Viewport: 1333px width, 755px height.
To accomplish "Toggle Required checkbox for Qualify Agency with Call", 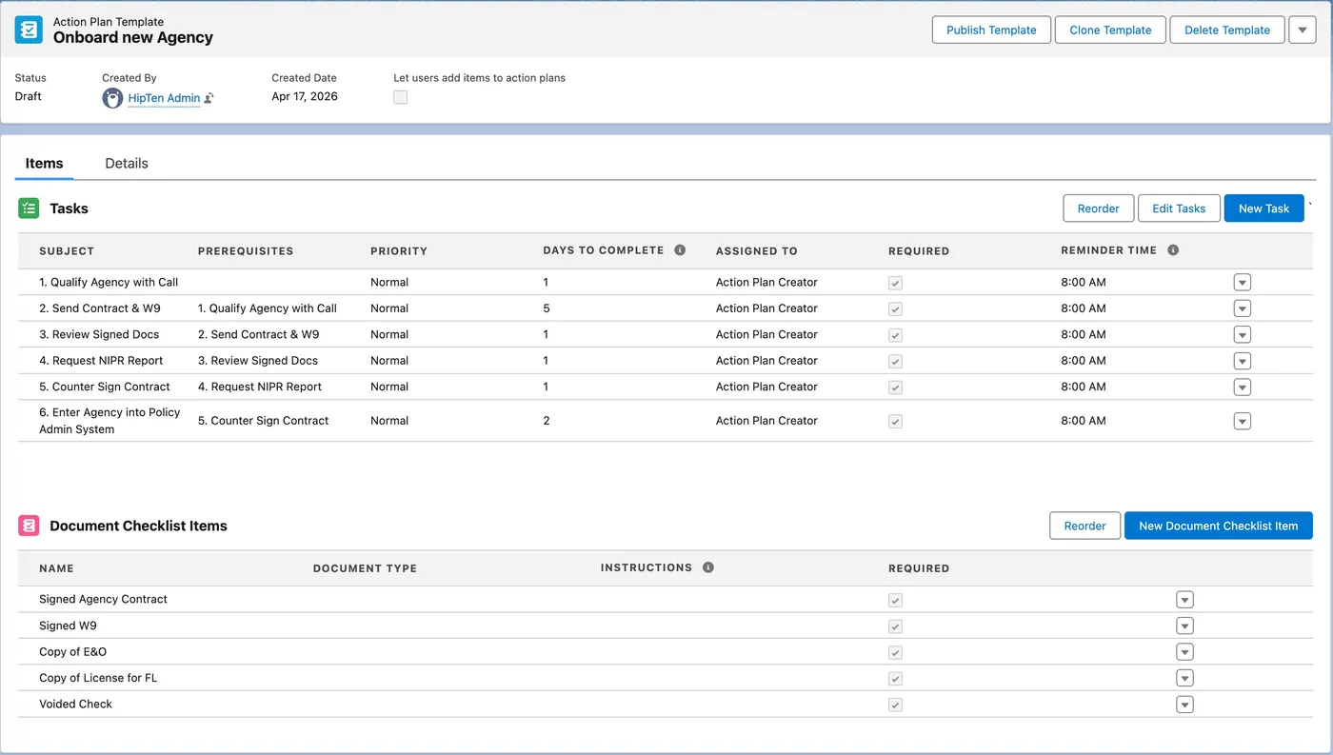I will [895, 283].
